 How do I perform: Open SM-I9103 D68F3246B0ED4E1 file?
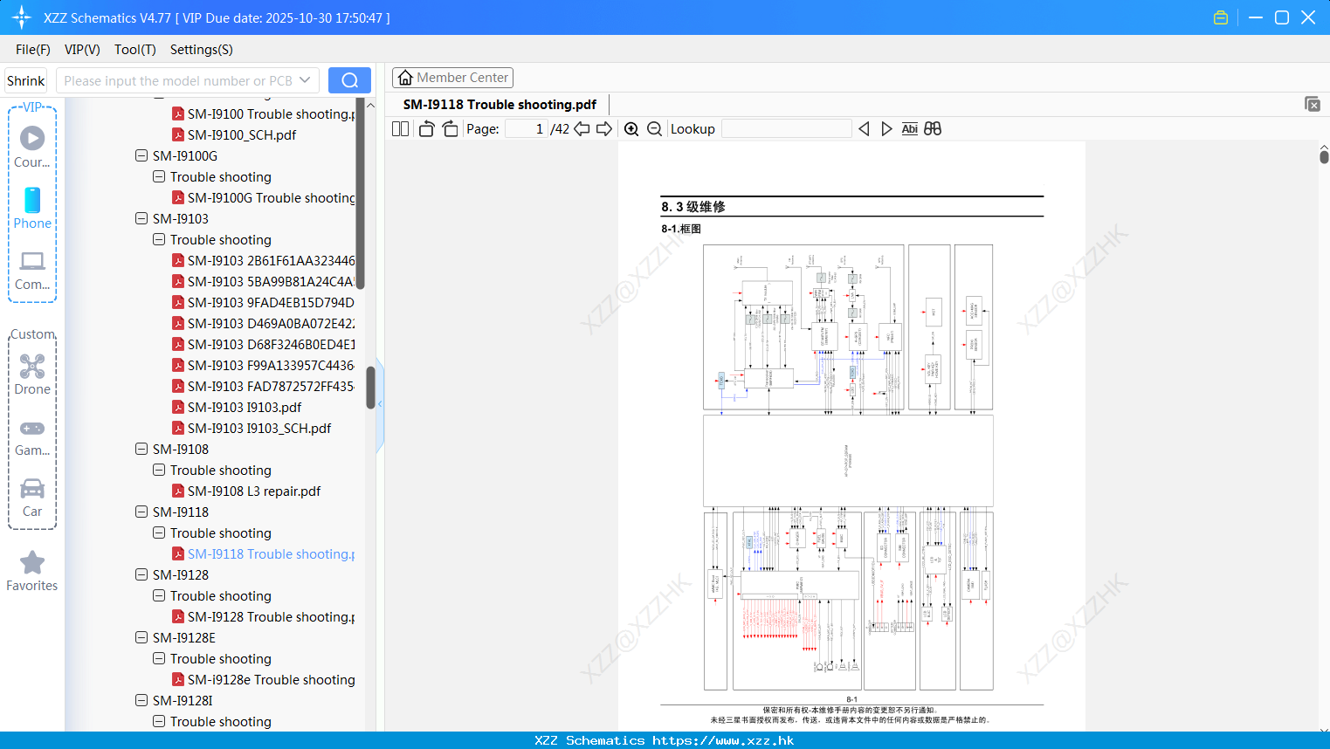(271, 344)
